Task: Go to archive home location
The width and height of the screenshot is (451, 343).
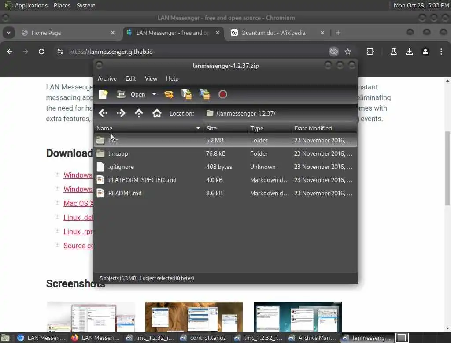Action: click(x=157, y=113)
